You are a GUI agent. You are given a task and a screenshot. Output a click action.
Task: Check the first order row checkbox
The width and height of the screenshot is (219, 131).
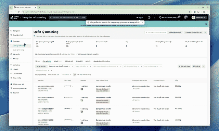pyautogui.click(x=36, y=86)
